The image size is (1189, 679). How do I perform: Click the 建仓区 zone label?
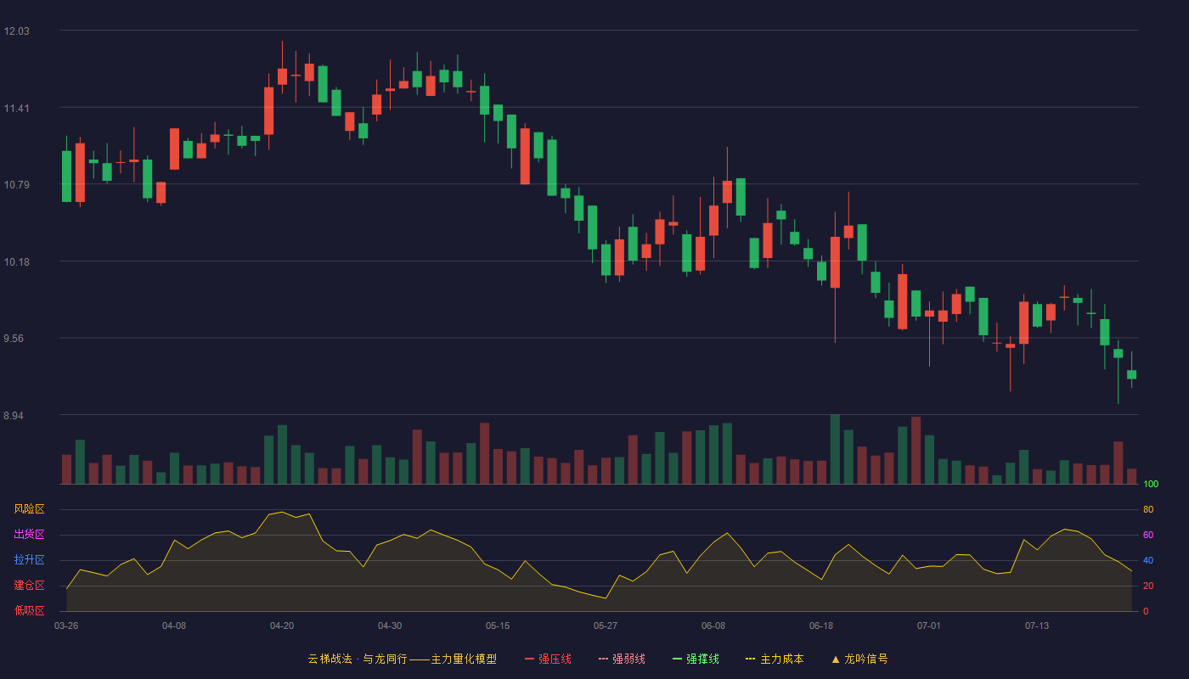[x=29, y=586]
